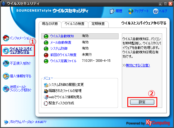Screen dimensions: 174x128
Task: Click the ウイルス定義ファイル status link
Action: (x=63, y=61)
